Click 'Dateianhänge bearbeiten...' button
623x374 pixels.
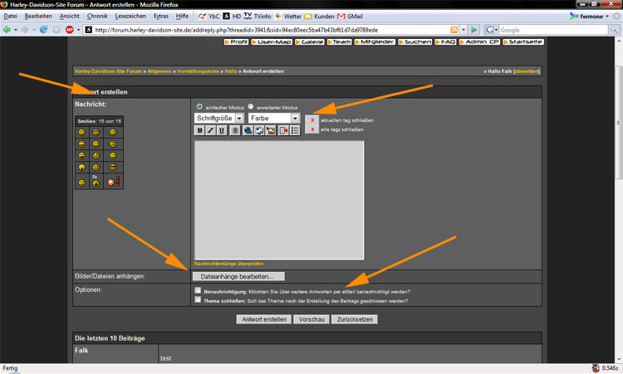(238, 276)
